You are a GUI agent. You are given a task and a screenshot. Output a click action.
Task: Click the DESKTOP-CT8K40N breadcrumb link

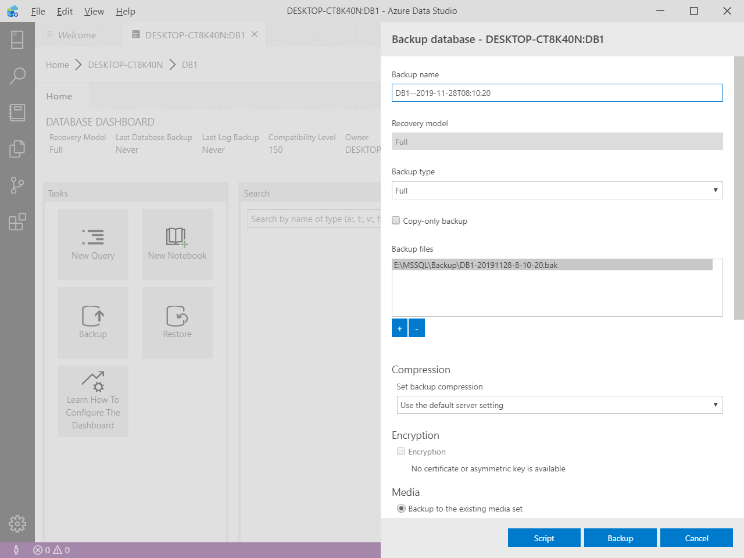(126, 65)
